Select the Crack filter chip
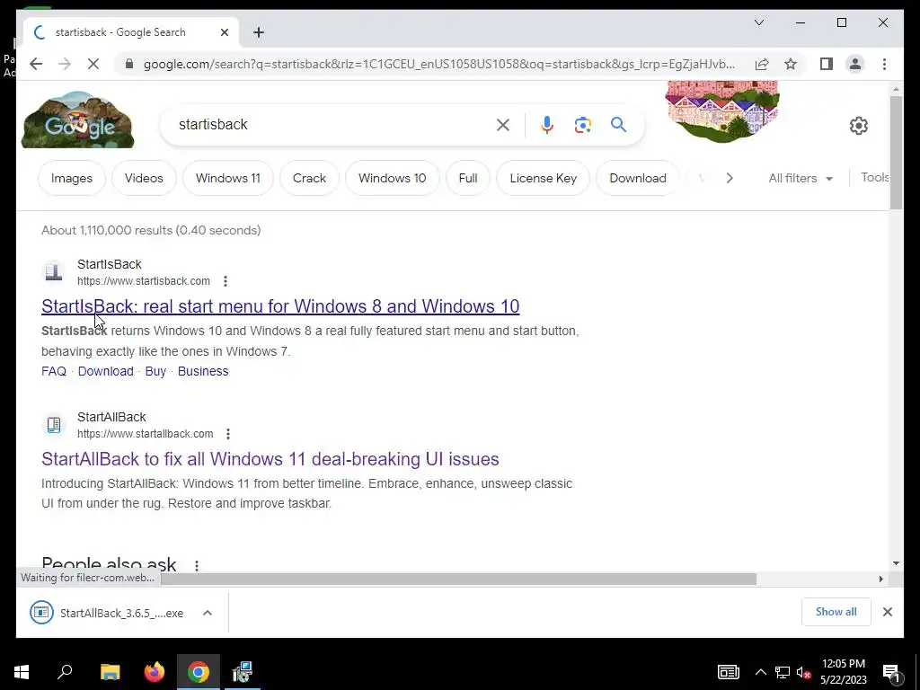The height and width of the screenshot is (690, 920). 309,178
